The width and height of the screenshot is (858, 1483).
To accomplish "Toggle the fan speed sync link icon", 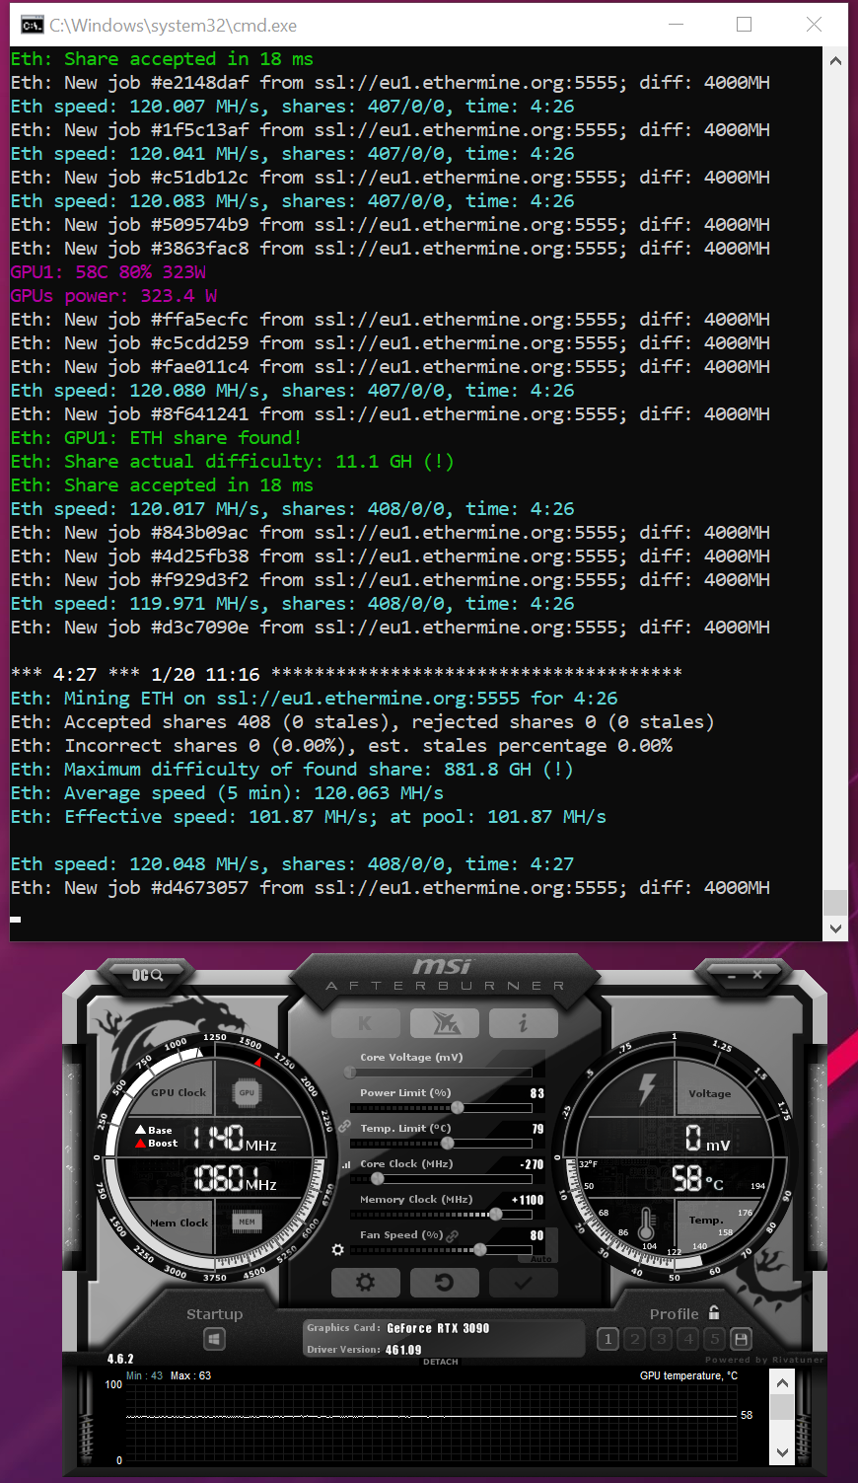I will pyautogui.click(x=453, y=1235).
